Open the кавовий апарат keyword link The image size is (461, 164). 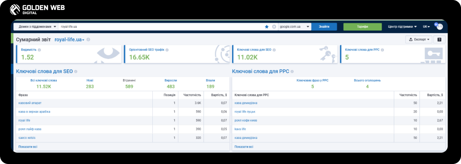click(x=30, y=103)
